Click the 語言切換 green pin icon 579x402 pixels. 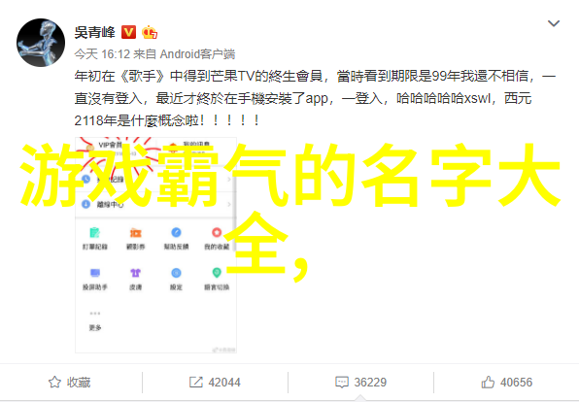[x=217, y=273]
